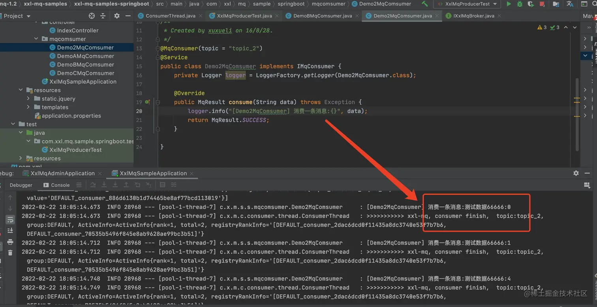The width and height of the screenshot is (597, 307).
Task: Switch to DemoBMqComsumer.java tab
Action: point(323,16)
